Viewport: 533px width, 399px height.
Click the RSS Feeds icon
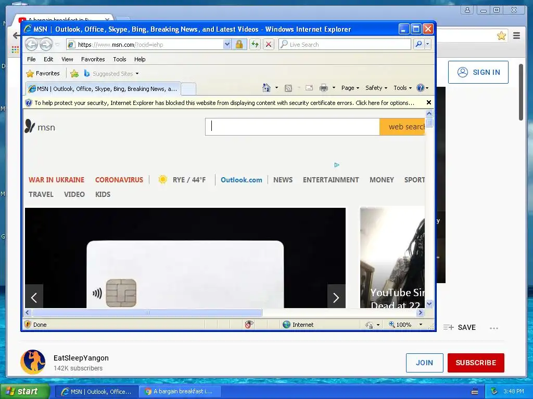click(x=288, y=88)
